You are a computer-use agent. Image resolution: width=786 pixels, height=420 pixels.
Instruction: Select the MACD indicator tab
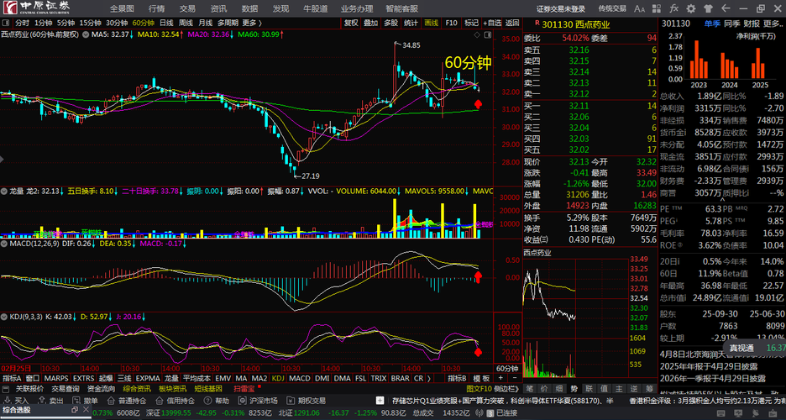pyautogui.click(x=299, y=378)
